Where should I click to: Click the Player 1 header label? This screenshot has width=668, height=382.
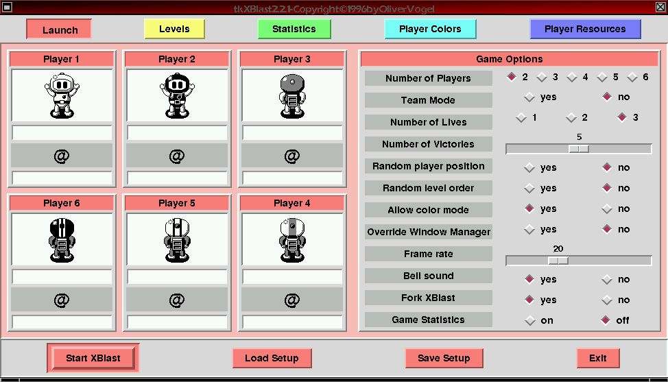pos(62,59)
